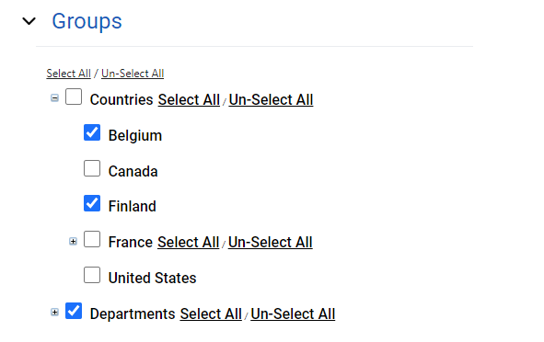Viewport: 544px width, 342px height.
Task: Click the top-level Un-Select All link
Action: coord(133,74)
